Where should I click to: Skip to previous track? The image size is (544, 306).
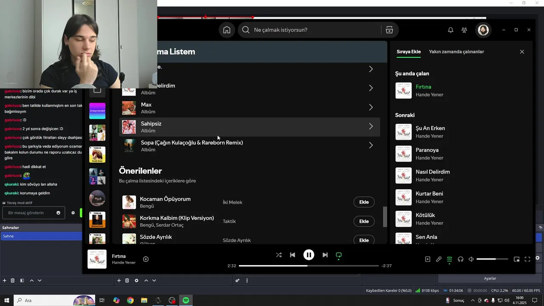point(292,255)
